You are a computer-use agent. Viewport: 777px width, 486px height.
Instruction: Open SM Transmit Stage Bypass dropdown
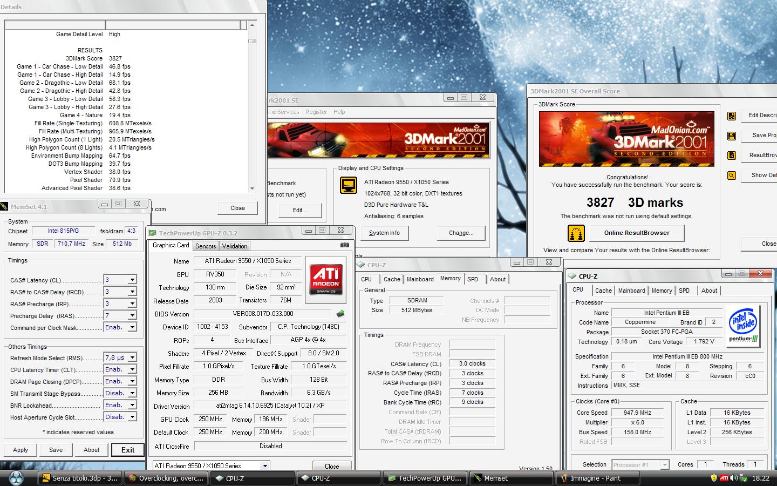tap(132, 393)
